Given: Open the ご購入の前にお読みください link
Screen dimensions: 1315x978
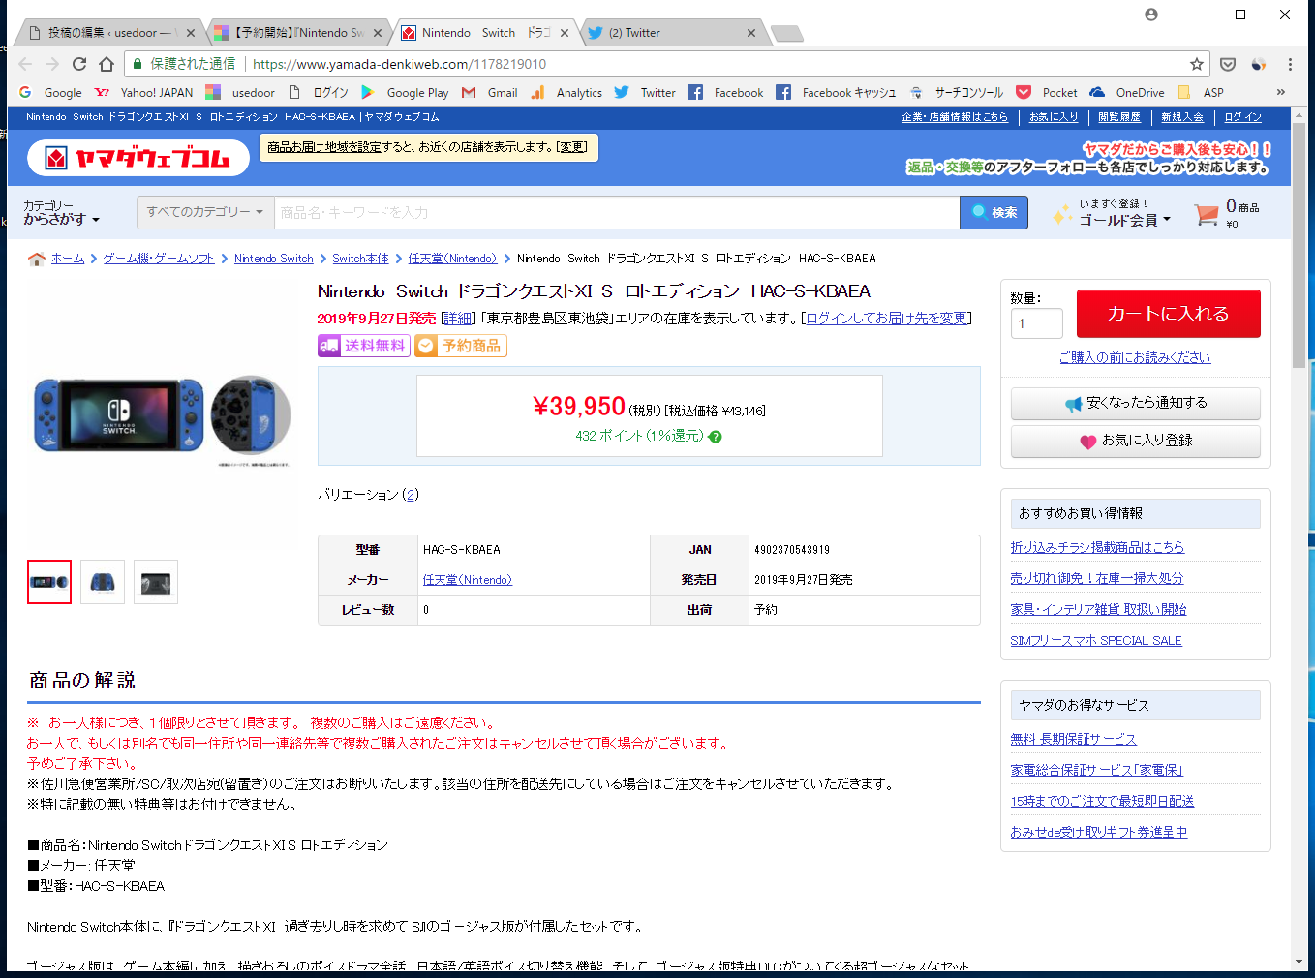Looking at the screenshot, I should tap(1135, 358).
